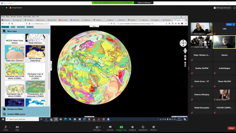Select Serge RIAZANOFF video thumbnail
Screen dimensions: 236x133
[x=224, y=42]
